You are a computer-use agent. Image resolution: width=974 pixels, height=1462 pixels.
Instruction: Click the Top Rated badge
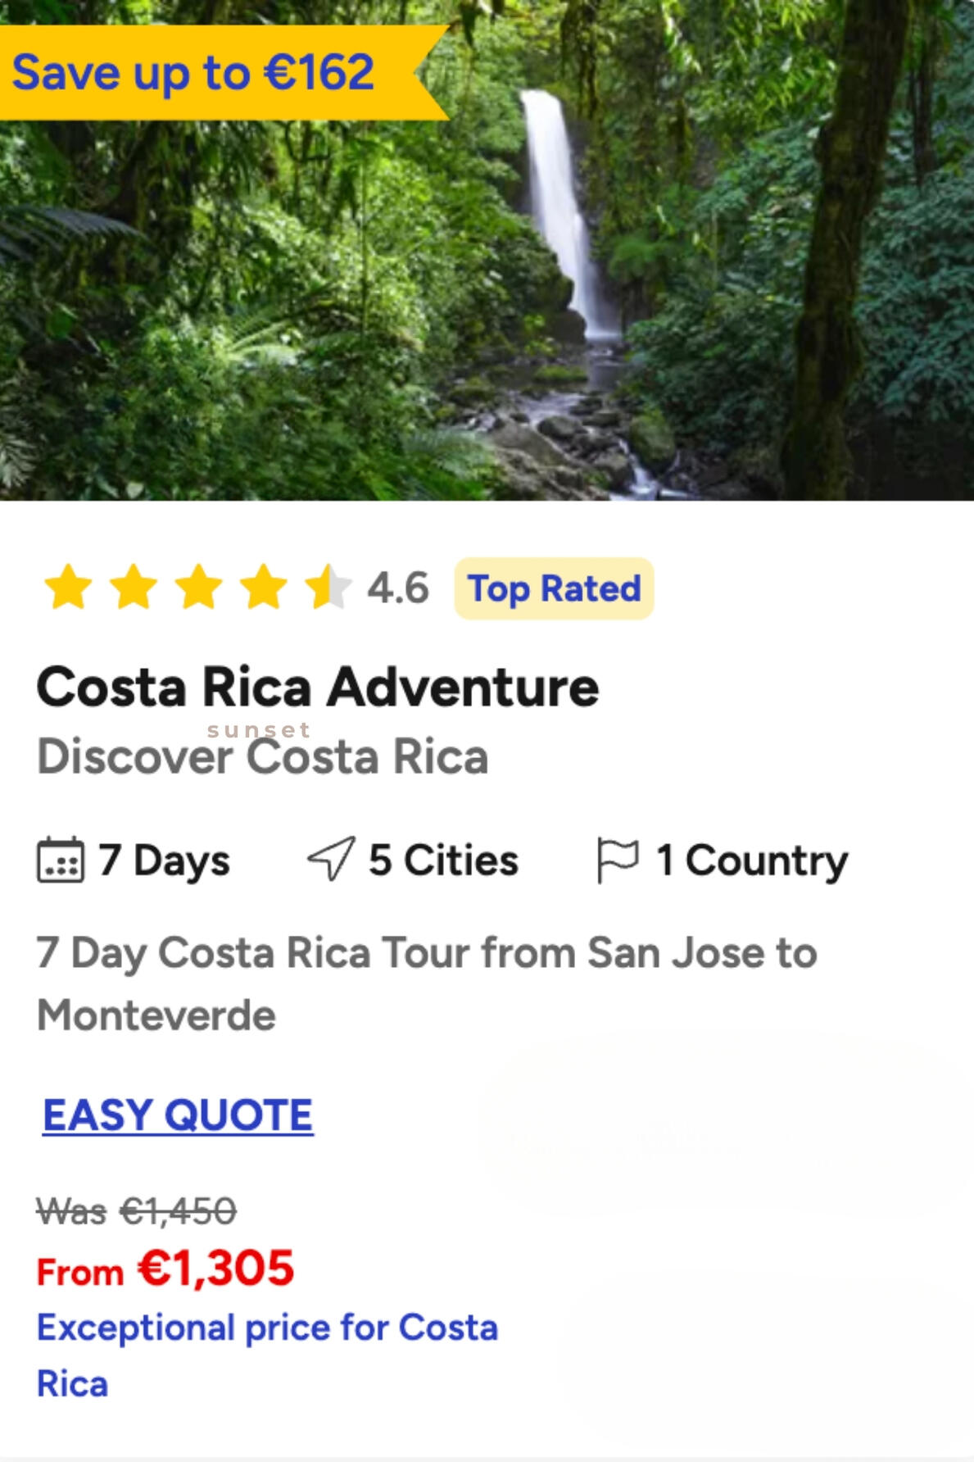(554, 588)
